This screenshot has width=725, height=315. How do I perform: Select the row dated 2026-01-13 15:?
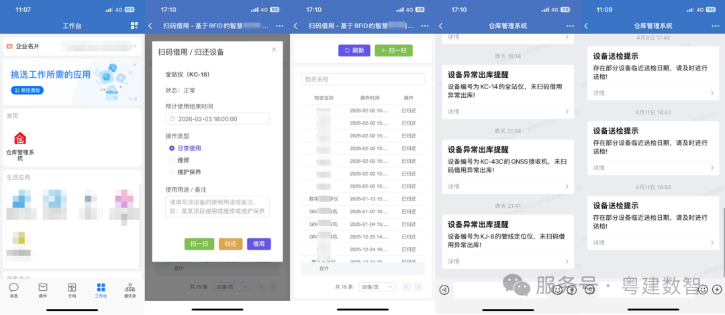[362, 198]
